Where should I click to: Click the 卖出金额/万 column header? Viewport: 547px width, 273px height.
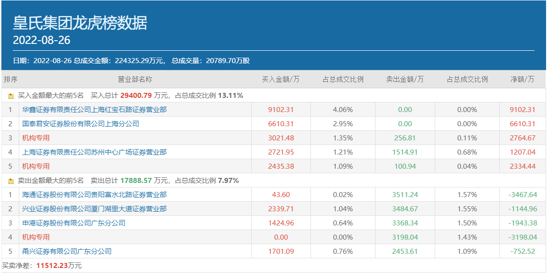(x=405, y=79)
